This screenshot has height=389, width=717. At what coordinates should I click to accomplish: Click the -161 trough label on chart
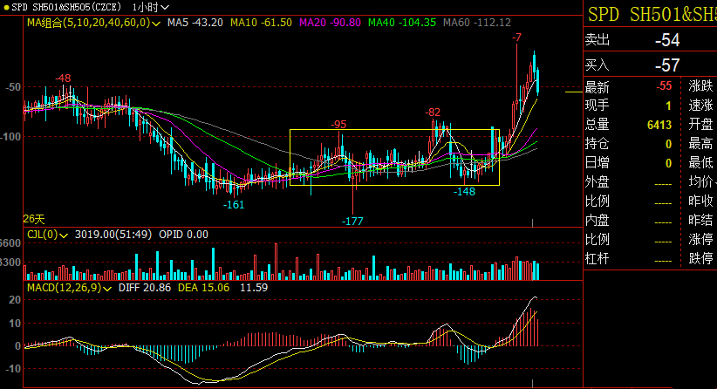pos(234,205)
